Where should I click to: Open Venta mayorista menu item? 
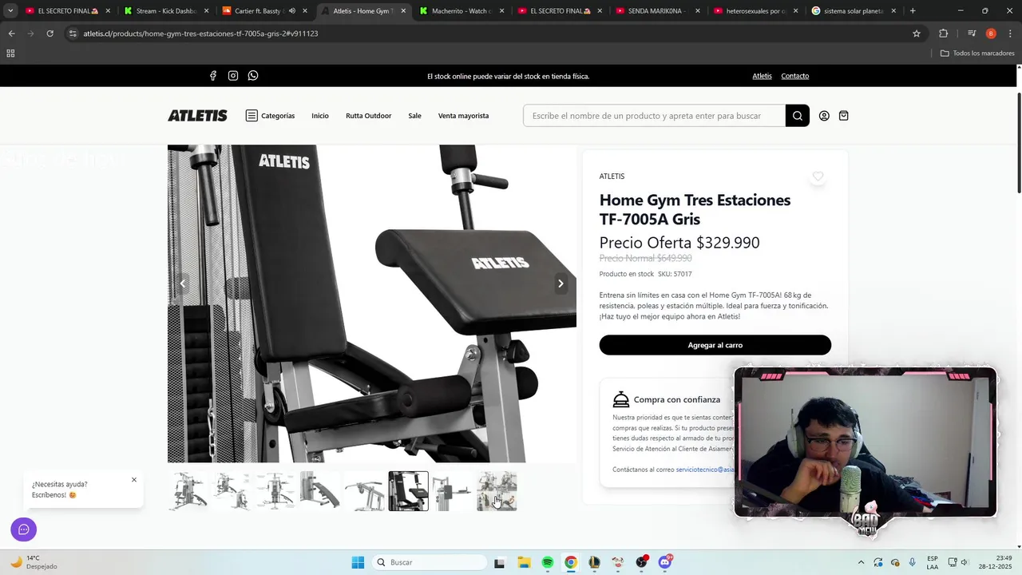point(463,116)
